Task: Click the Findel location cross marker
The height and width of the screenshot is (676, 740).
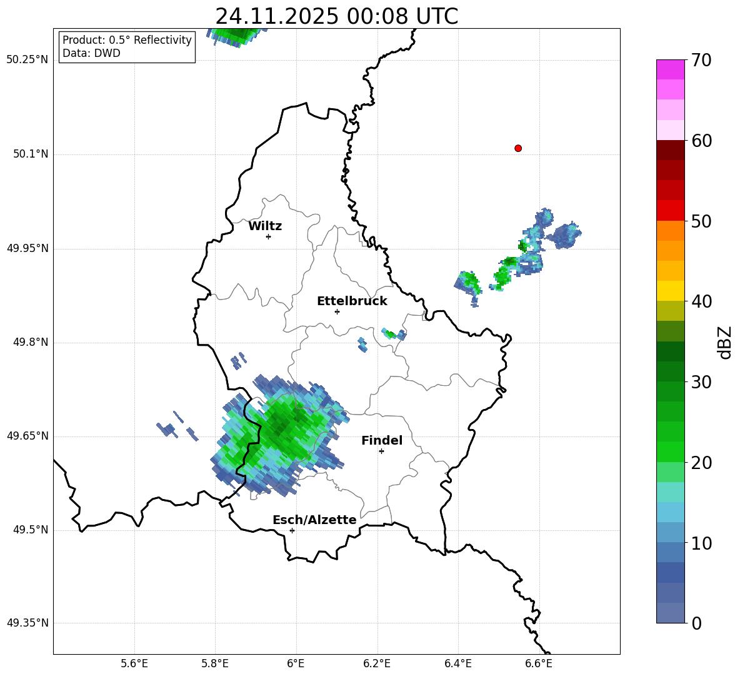Action: [381, 452]
